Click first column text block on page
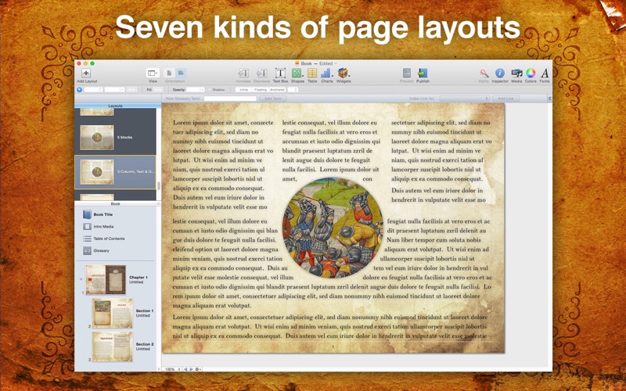626x391 pixels. click(x=223, y=165)
